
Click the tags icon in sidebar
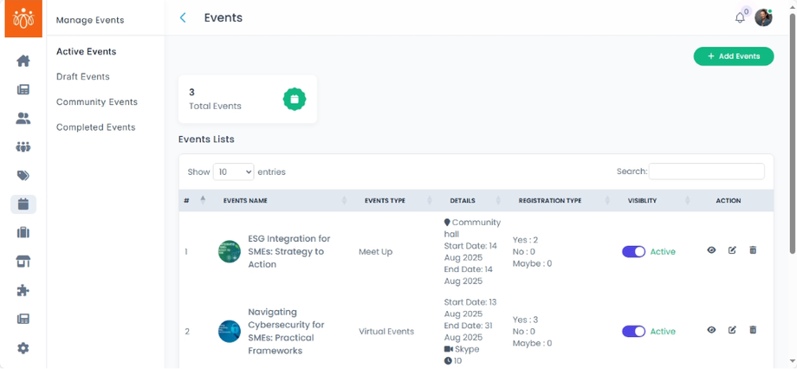point(23,176)
